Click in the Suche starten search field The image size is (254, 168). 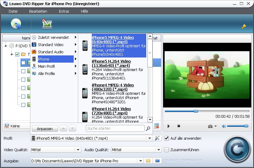pos(115,129)
